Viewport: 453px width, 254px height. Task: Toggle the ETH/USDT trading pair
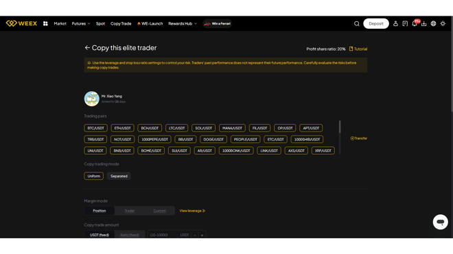pos(122,128)
